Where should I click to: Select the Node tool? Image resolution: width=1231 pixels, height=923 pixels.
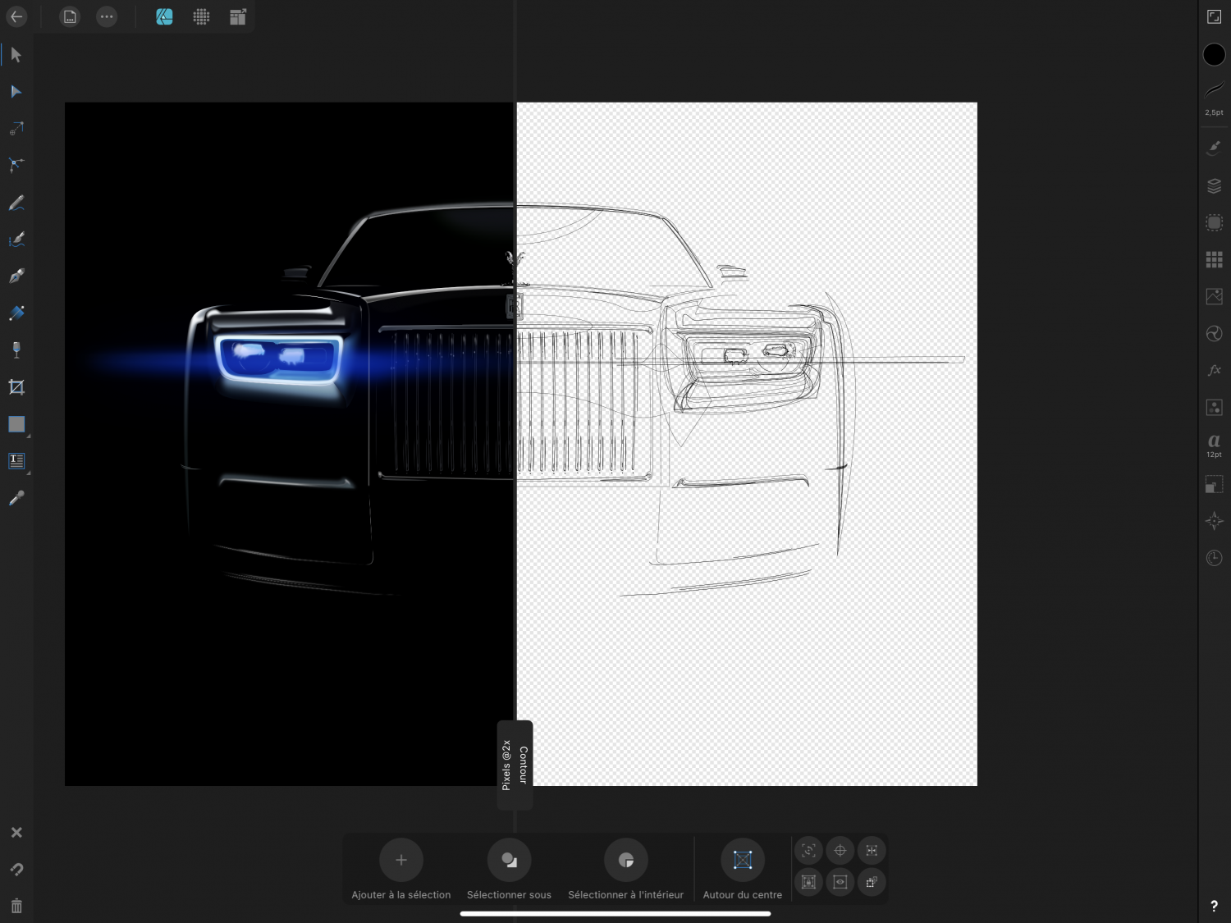click(x=16, y=91)
